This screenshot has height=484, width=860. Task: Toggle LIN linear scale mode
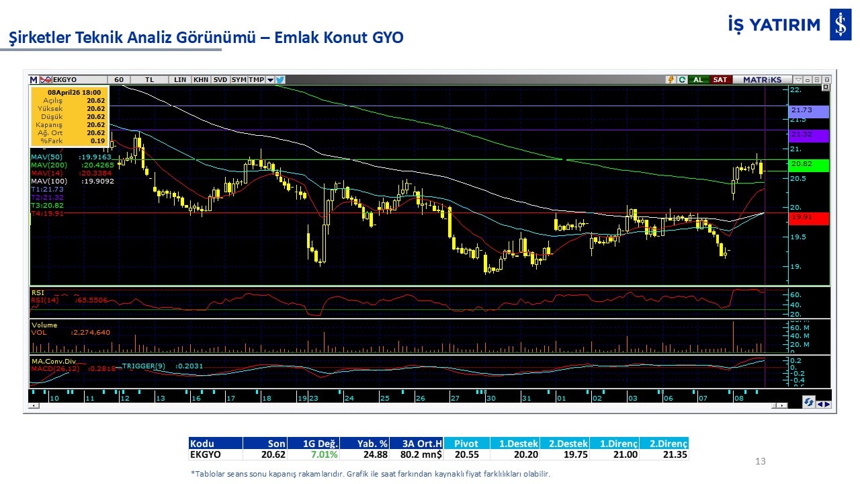pos(180,79)
